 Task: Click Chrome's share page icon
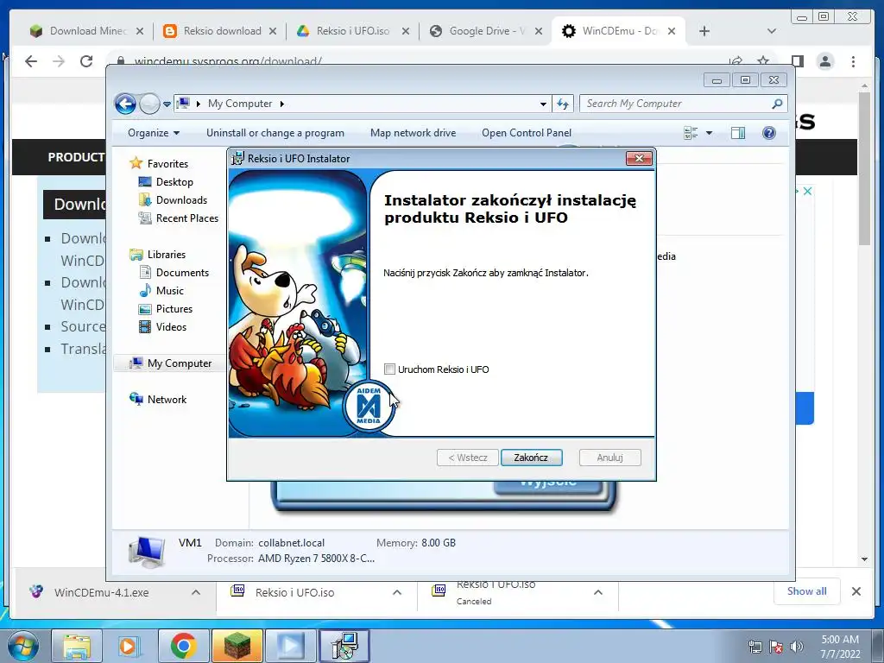[x=736, y=60]
